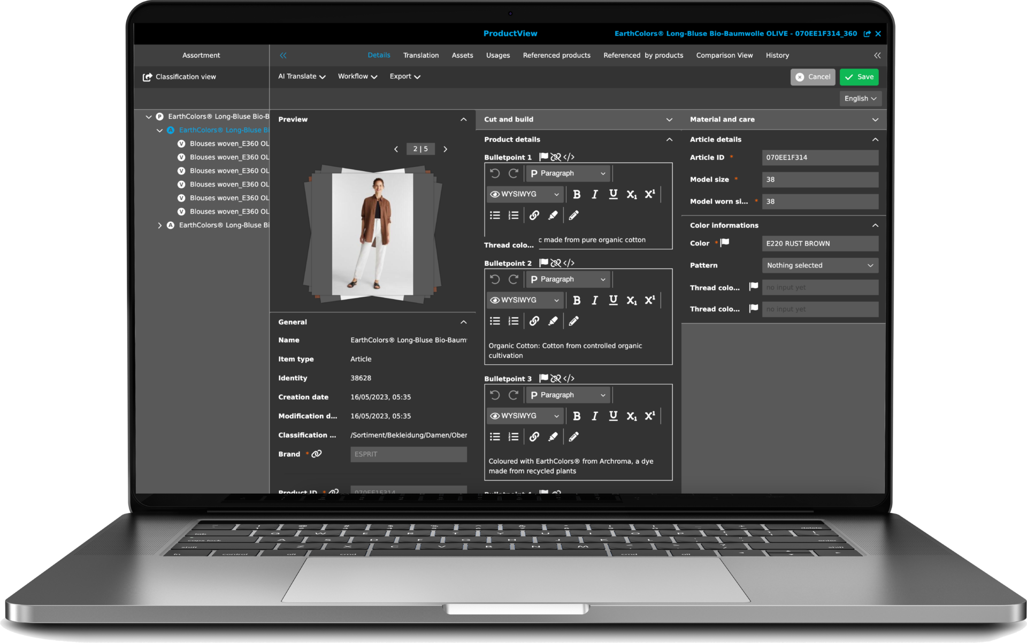1027x643 pixels.
Task: Toggle italic formatting in Bulletpoint 2
Action: coord(594,300)
